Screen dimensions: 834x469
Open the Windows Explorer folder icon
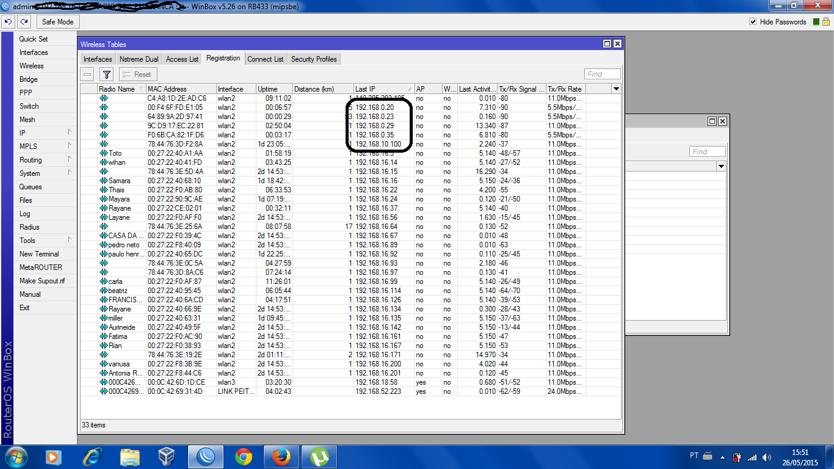130,456
